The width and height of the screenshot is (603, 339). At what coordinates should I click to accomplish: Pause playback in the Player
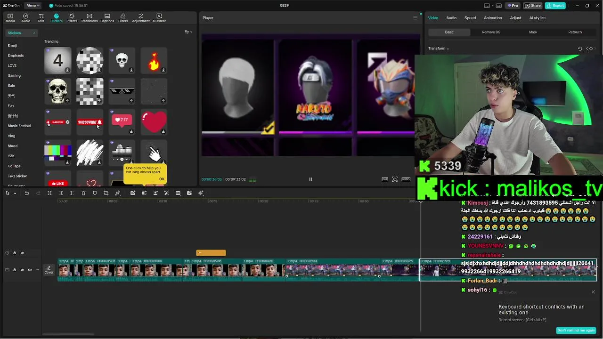[310, 179]
